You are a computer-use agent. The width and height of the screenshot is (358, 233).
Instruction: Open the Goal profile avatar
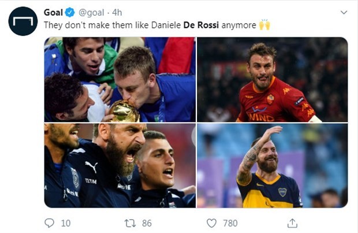23,21
